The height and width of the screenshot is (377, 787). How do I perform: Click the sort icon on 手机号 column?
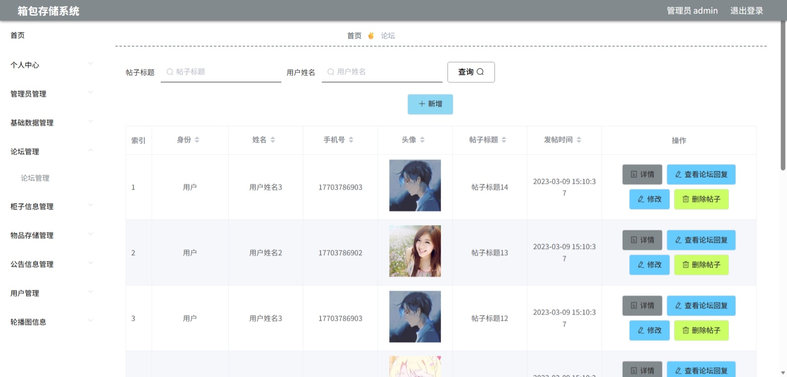351,140
